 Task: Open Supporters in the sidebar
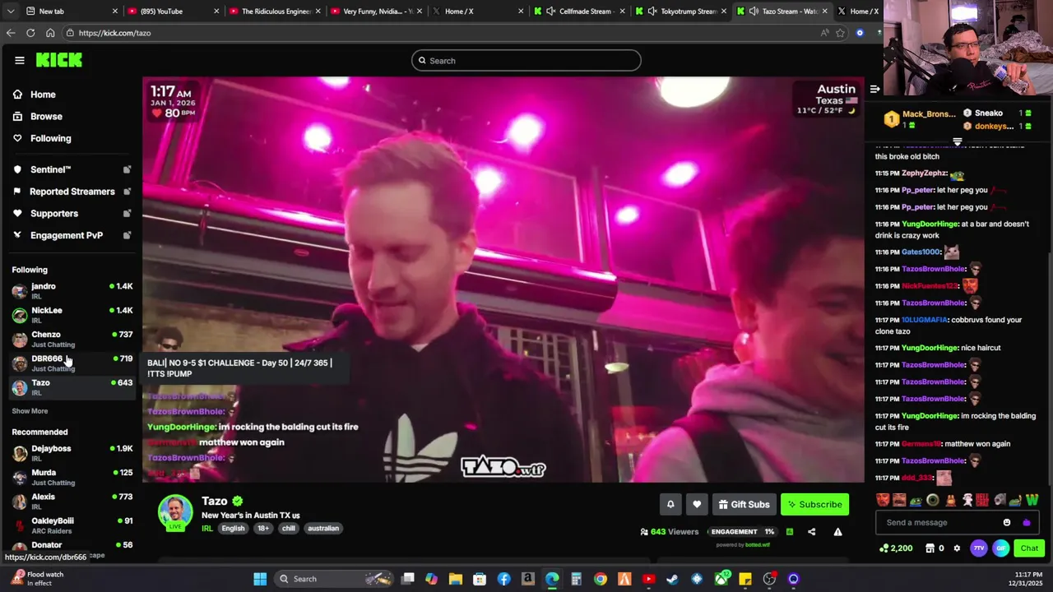click(x=54, y=214)
